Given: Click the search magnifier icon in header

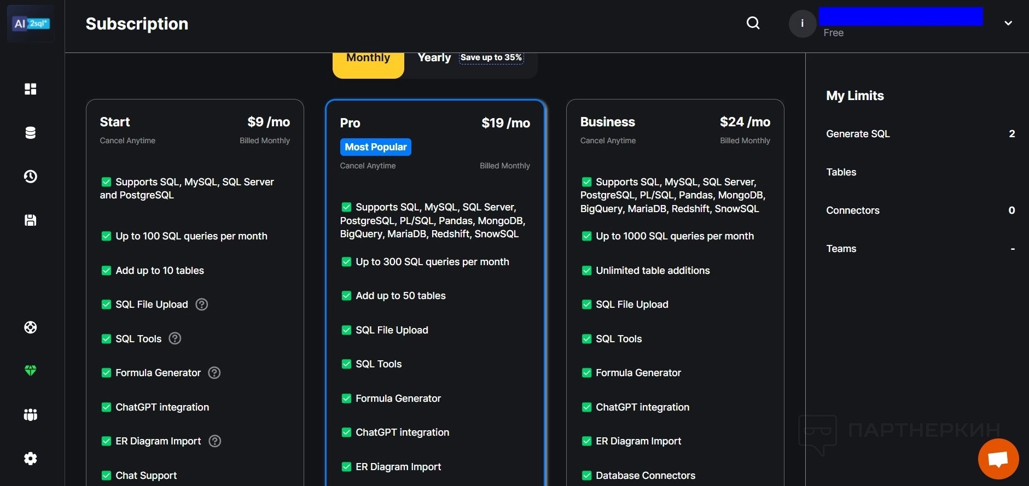Looking at the screenshot, I should point(753,23).
